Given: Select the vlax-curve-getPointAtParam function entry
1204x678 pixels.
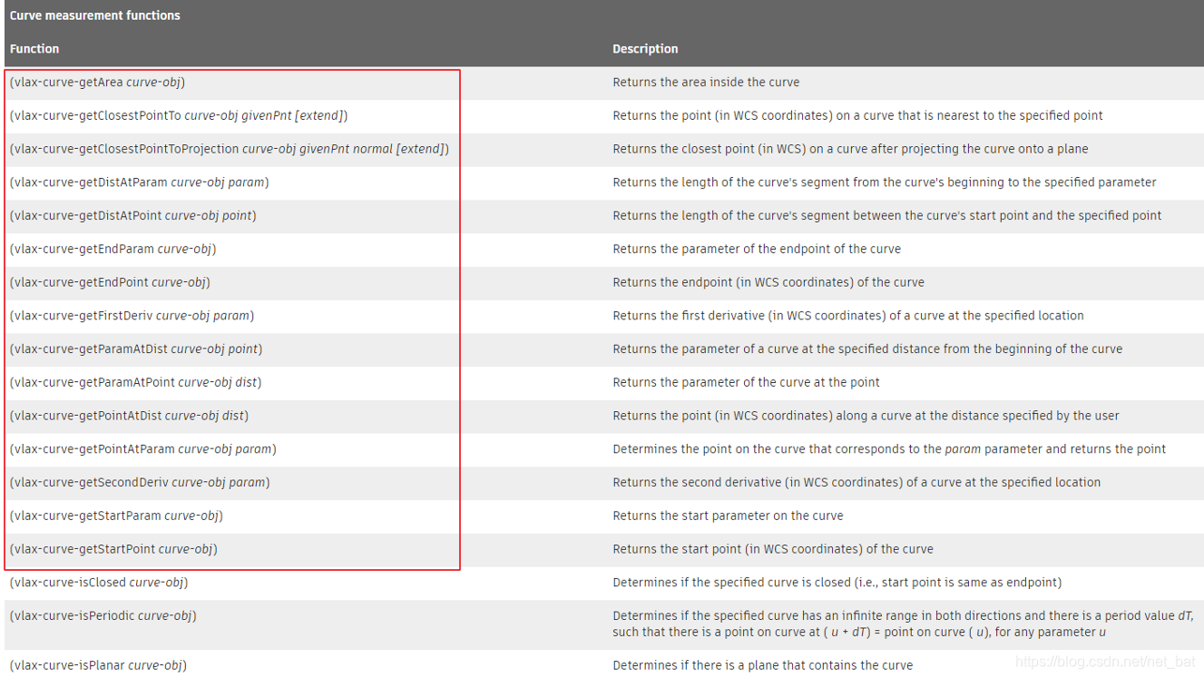Looking at the screenshot, I should click(142, 449).
